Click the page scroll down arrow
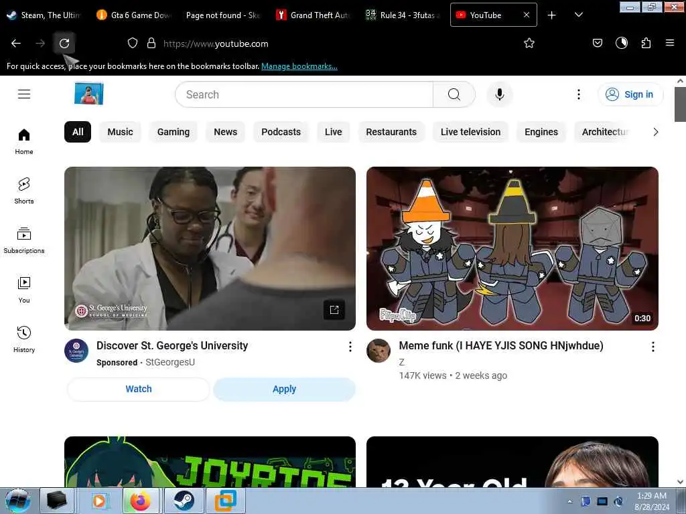The image size is (686, 514). click(680, 482)
